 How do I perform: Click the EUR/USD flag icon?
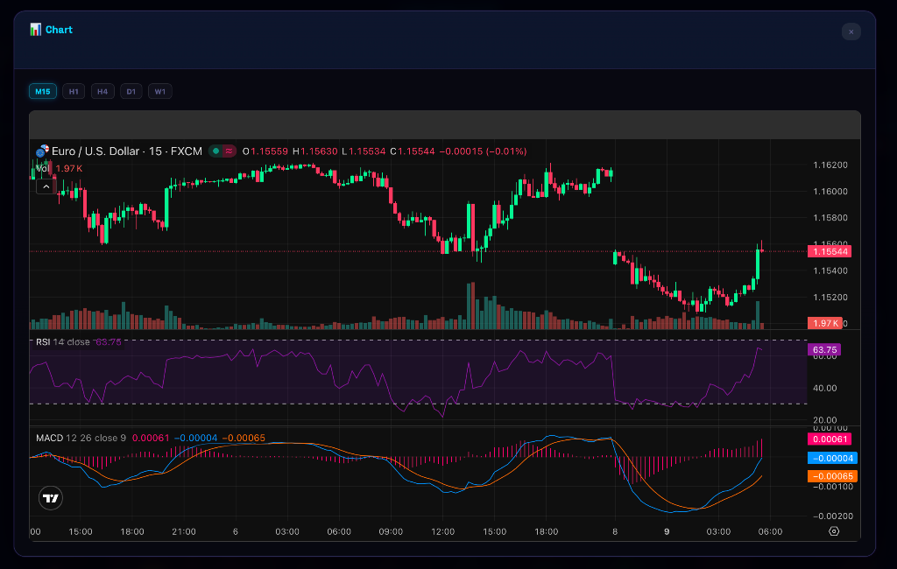(x=42, y=151)
